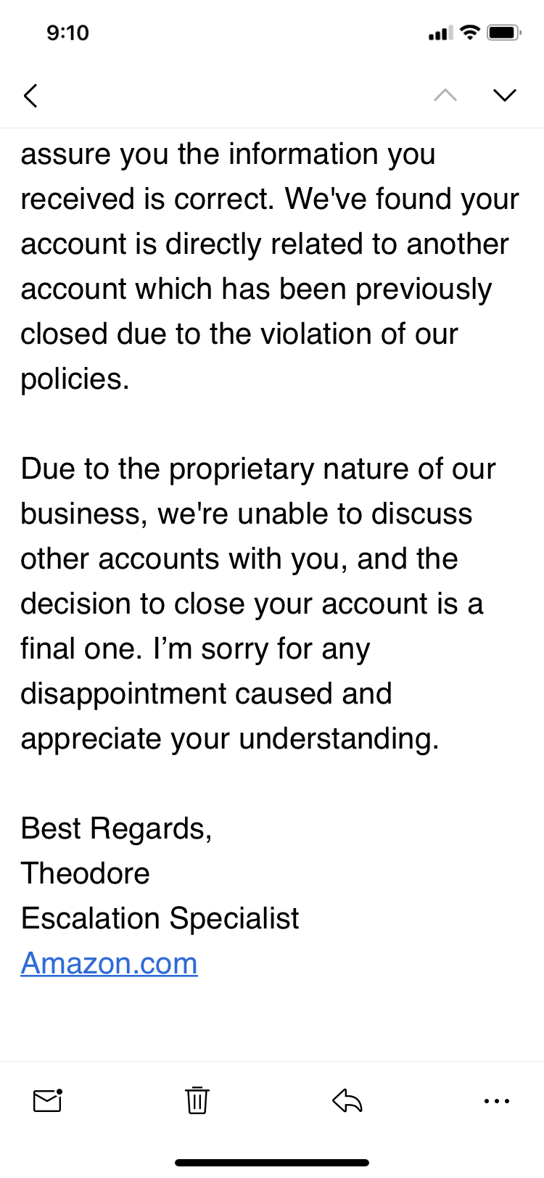Tap the line "assure you the information you"

click(228, 154)
